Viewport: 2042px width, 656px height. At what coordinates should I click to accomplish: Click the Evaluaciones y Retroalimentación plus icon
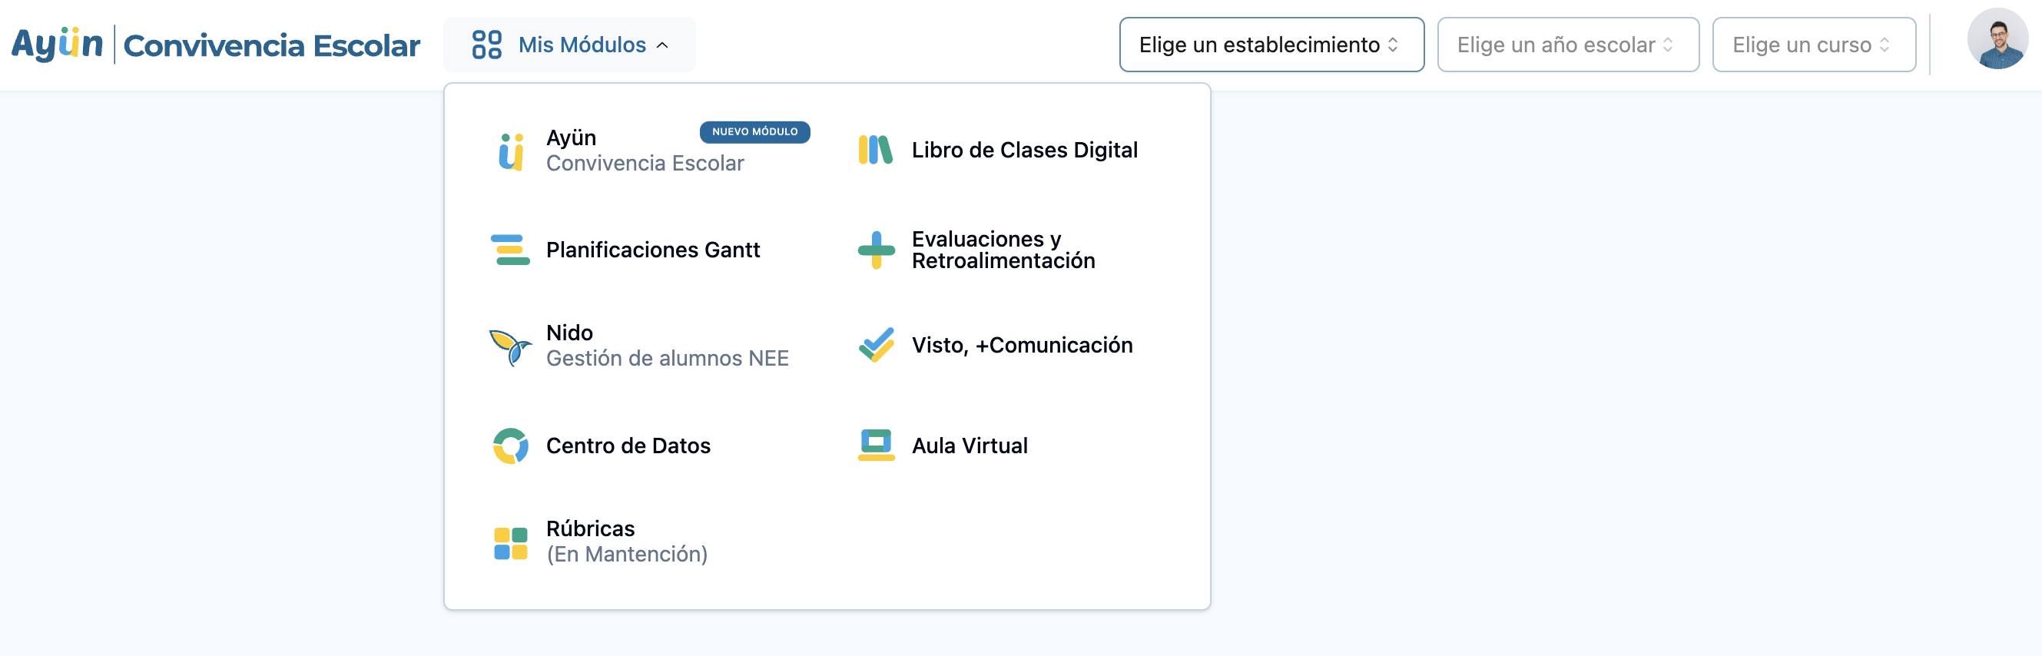(875, 250)
